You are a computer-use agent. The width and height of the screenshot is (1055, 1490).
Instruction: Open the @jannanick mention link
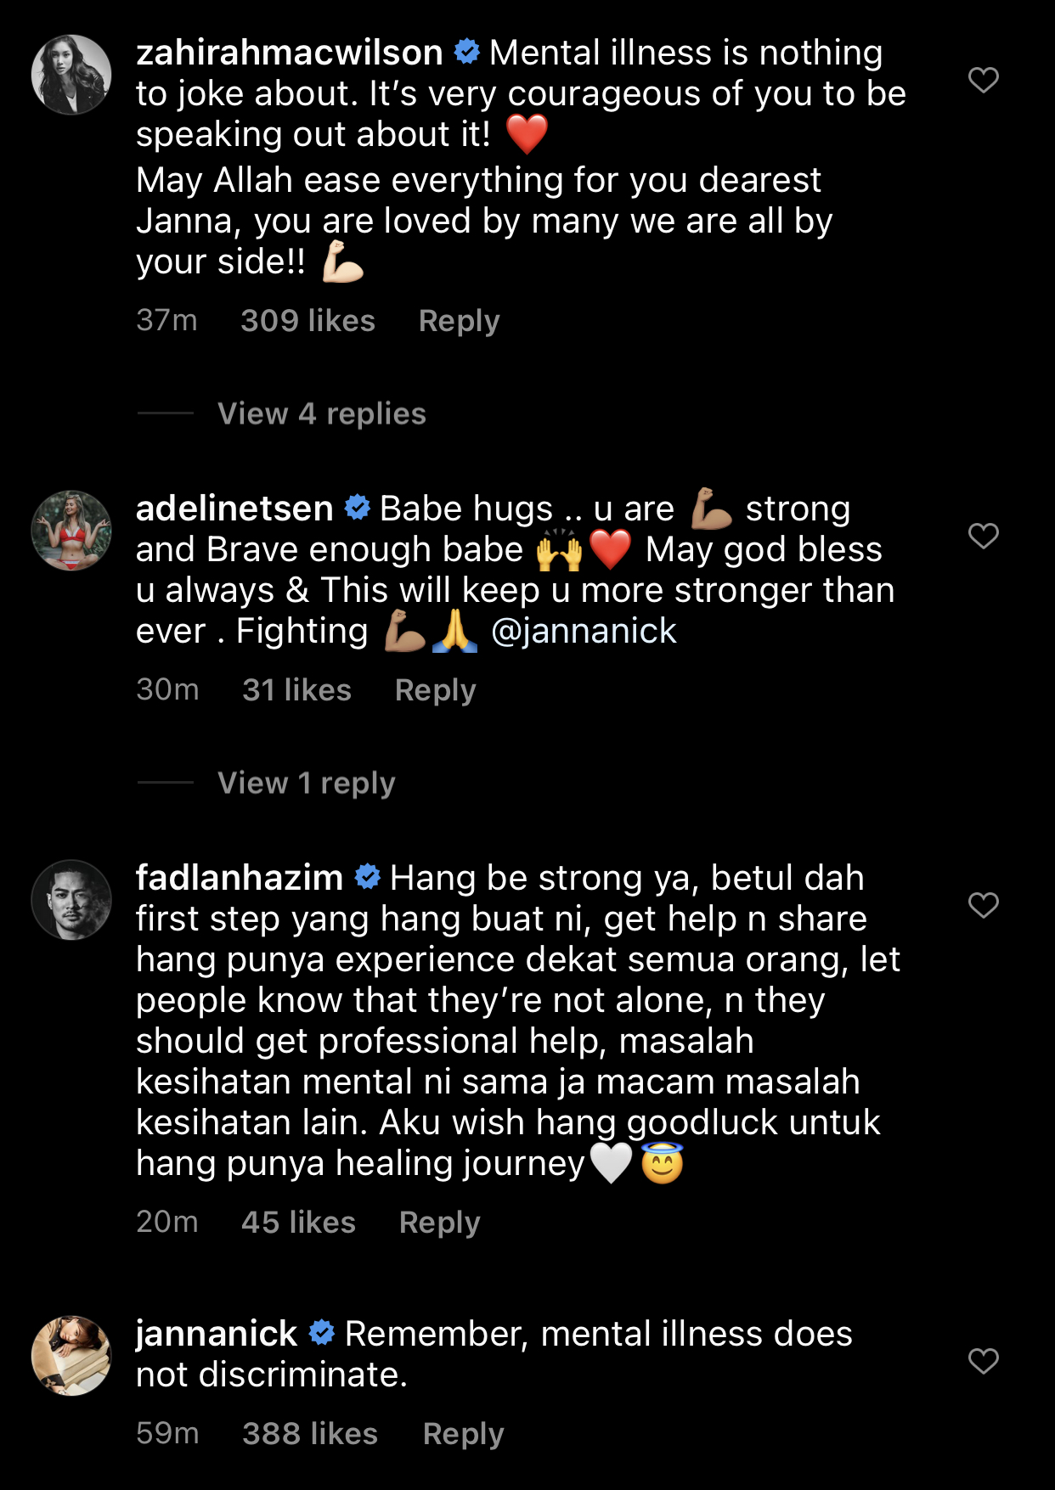pyautogui.click(x=584, y=631)
